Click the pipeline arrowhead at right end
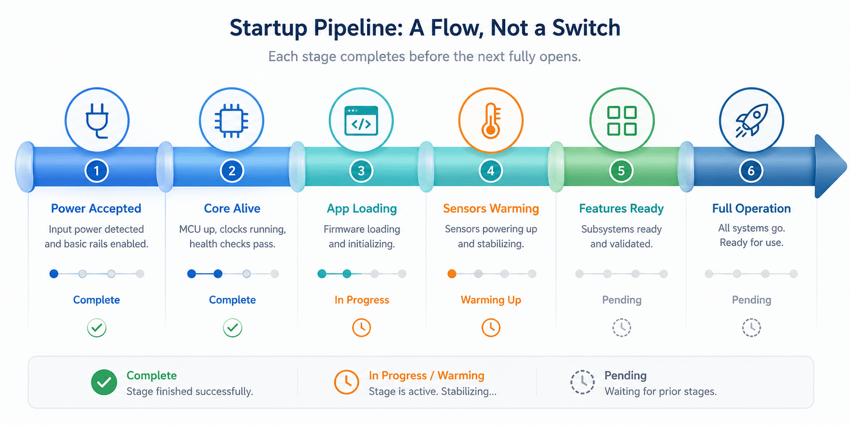This screenshot has height=425, width=850. (x=830, y=166)
